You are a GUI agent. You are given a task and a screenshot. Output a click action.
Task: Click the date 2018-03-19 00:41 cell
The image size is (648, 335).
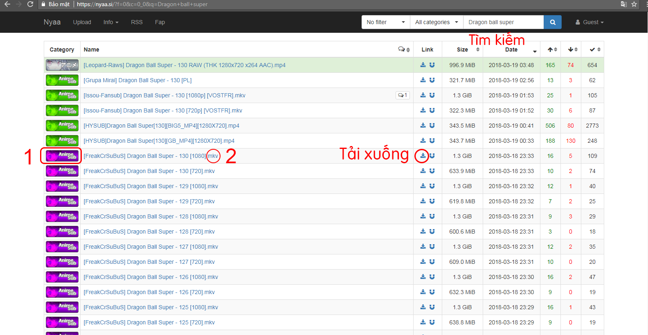[x=511, y=126]
